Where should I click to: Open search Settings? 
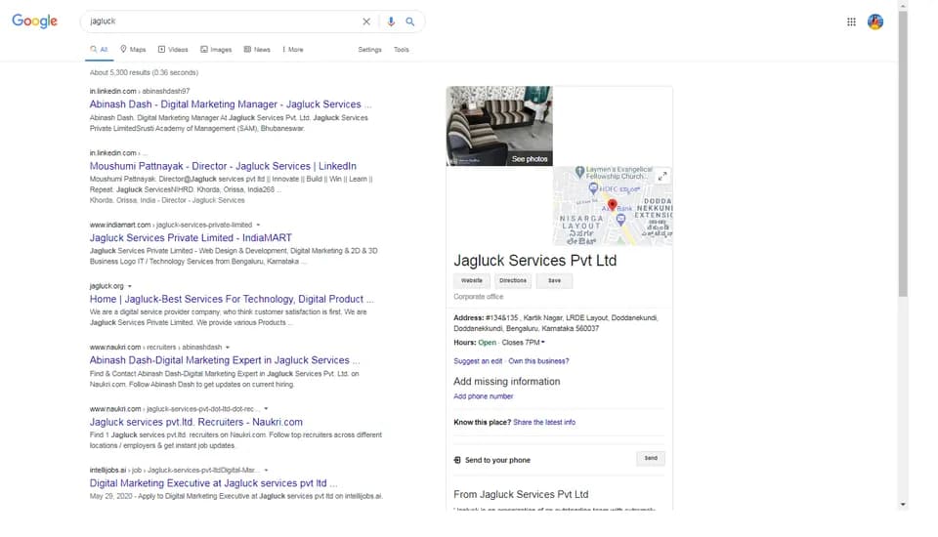pyautogui.click(x=369, y=50)
